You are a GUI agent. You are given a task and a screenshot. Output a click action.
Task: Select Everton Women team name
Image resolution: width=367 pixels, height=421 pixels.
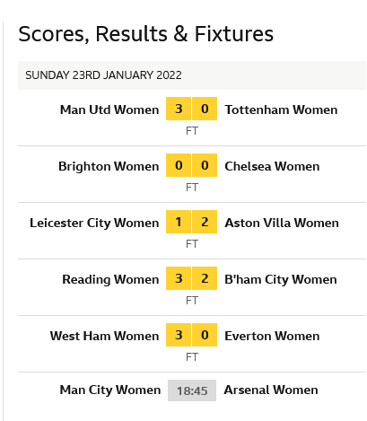[272, 336]
